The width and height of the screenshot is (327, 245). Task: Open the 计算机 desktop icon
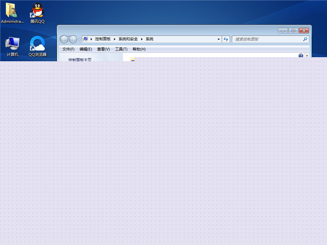(12, 46)
